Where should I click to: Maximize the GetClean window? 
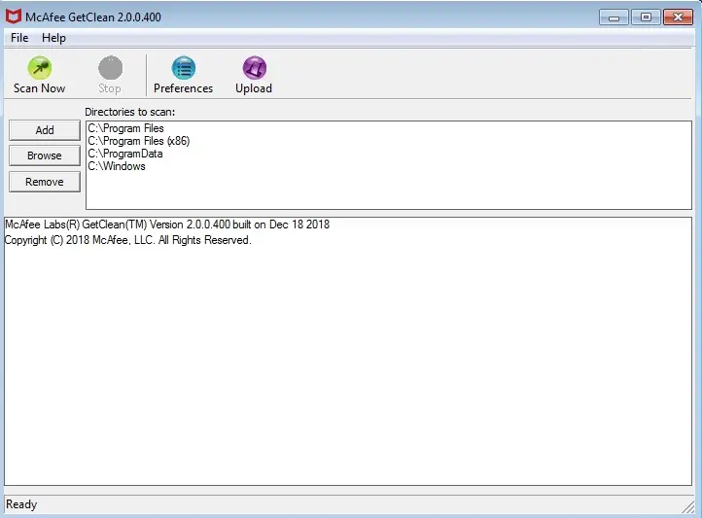click(646, 17)
